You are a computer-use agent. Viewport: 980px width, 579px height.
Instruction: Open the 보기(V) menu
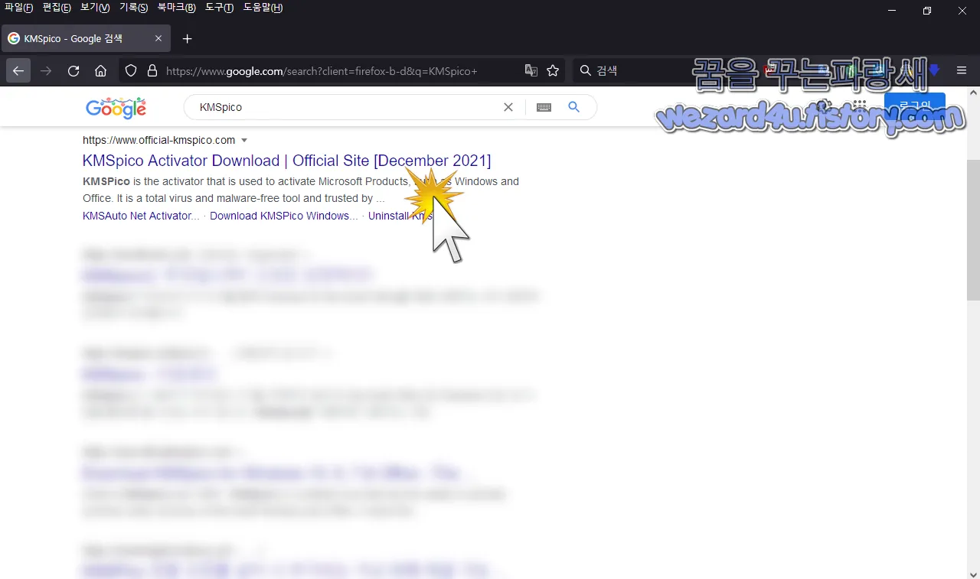tap(95, 8)
